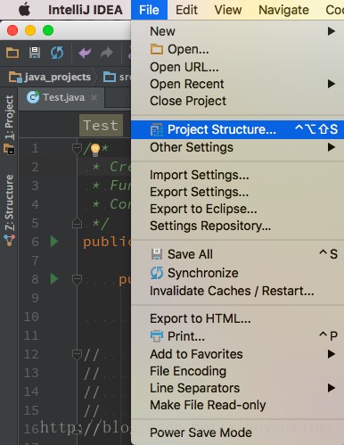Select Import Settings...
This screenshot has width=344, height=445.
pos(237,175)
